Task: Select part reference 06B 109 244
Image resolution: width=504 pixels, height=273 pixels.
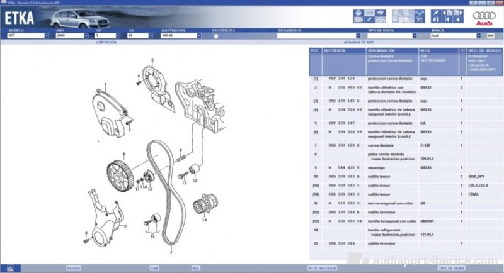Action: coord(341,243)
